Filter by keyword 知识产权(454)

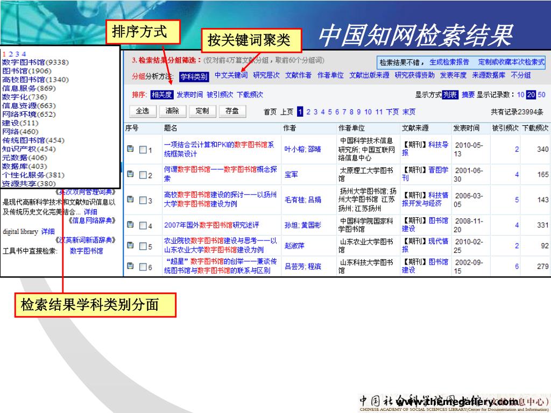[x=29, y=149]
